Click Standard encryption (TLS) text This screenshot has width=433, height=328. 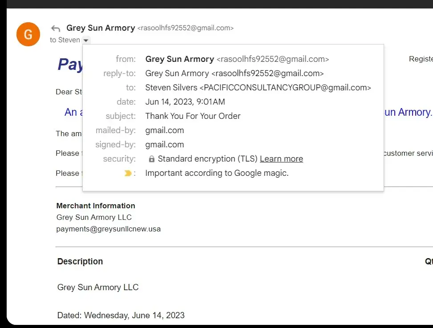click(207, 159)
